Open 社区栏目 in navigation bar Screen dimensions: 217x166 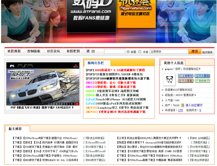(73, 51)
